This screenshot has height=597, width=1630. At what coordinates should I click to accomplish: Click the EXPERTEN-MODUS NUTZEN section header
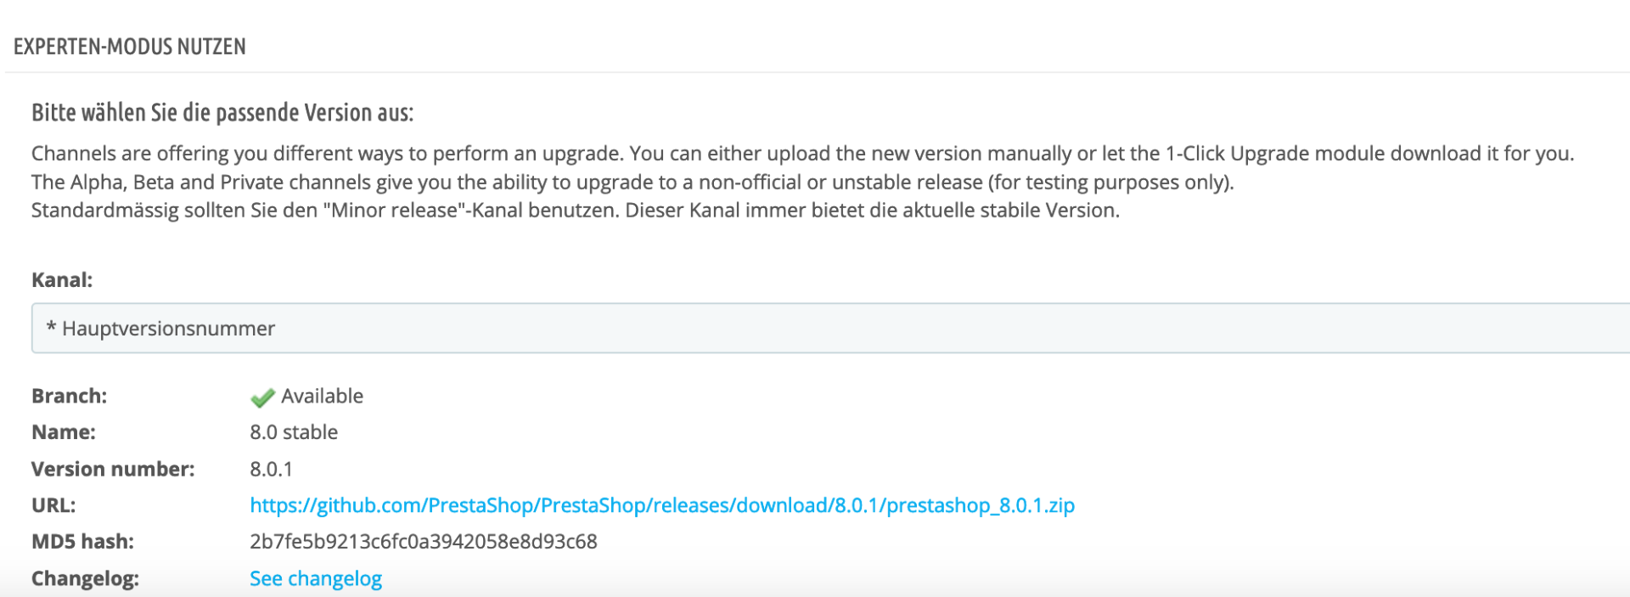129,47
